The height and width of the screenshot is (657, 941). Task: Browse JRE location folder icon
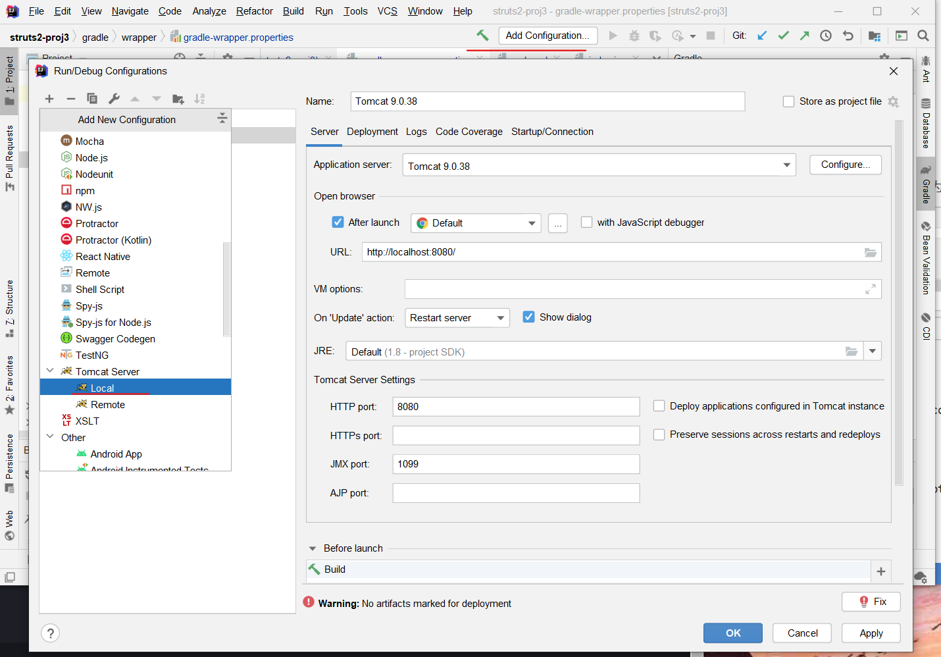[x=852, y=352]
